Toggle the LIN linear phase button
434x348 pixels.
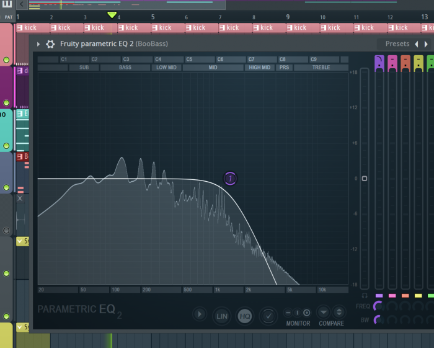point(222,316)
